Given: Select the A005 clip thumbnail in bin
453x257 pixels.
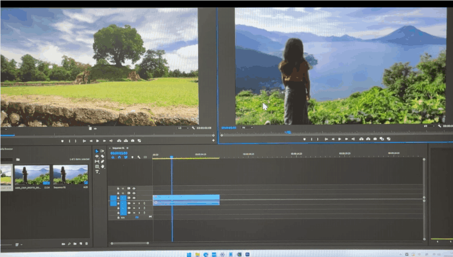Looking at the screenshot, I should 32,175.
